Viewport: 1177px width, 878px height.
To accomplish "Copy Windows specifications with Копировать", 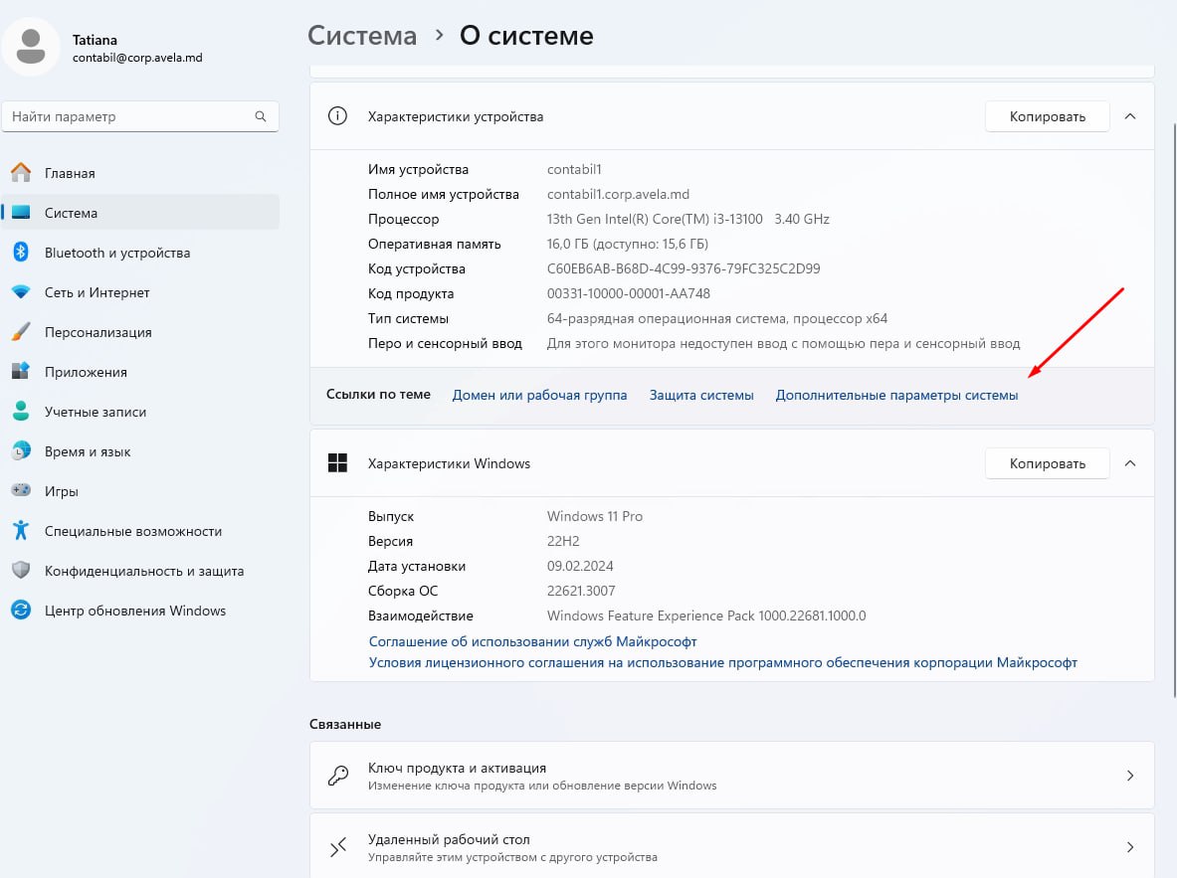I will coord(1047,463).
